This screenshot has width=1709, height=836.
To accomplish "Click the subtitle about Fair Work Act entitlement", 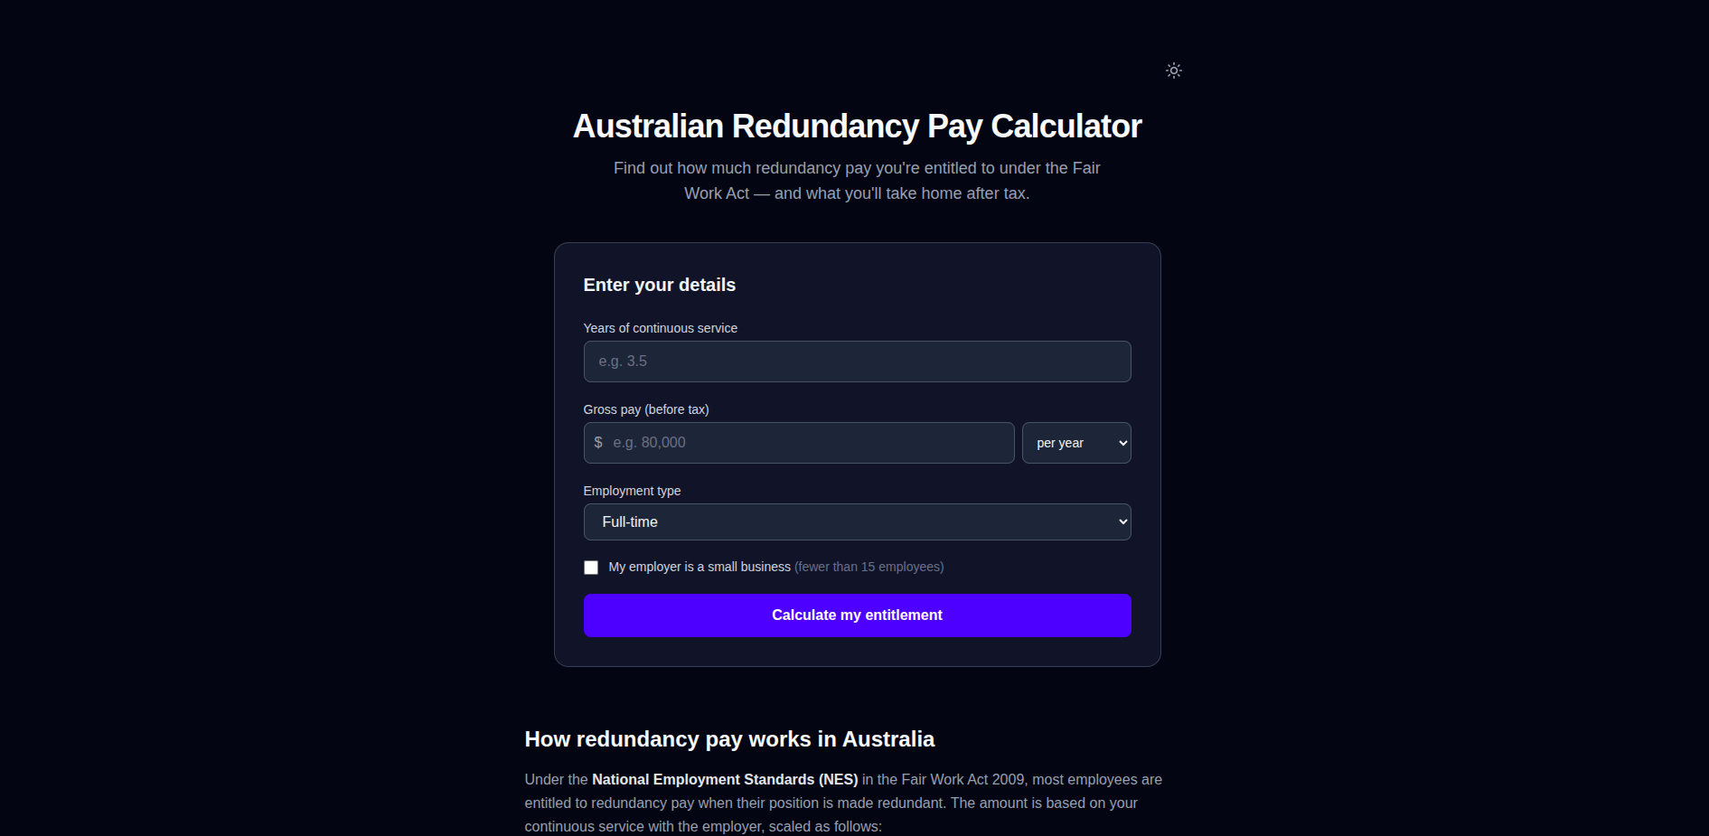I will (857, 181).
